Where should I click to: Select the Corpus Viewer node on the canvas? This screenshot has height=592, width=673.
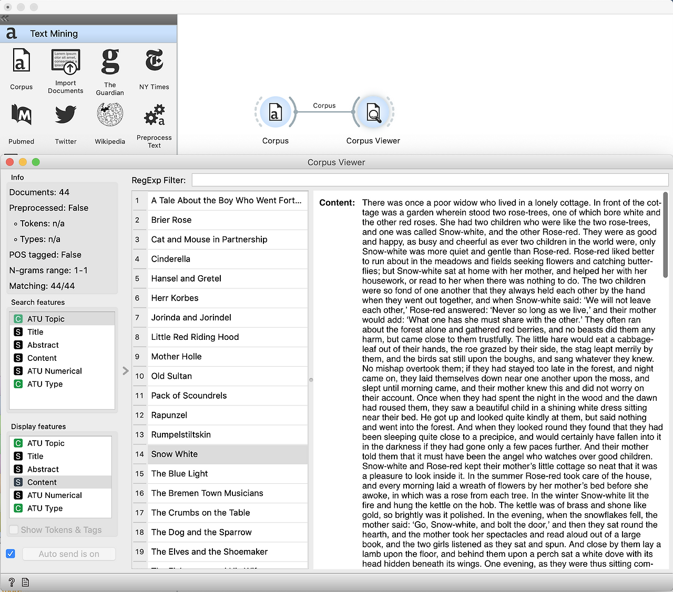373,112
